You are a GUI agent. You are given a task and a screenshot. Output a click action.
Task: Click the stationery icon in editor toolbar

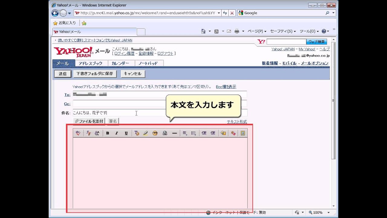pyautogui.click(x=223, y=133)
